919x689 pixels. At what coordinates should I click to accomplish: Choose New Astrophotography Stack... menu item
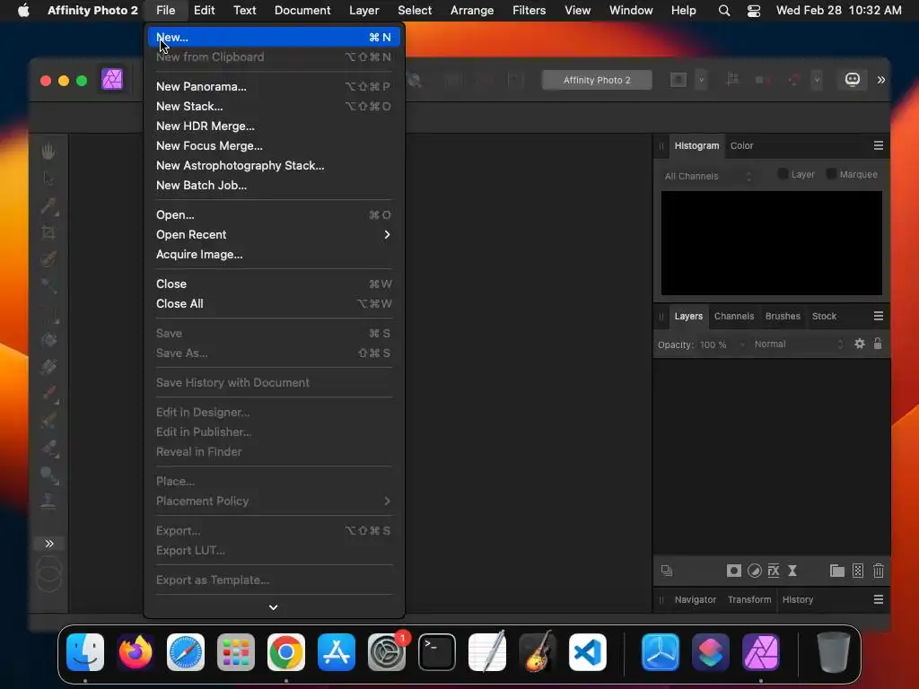point(273,165)
